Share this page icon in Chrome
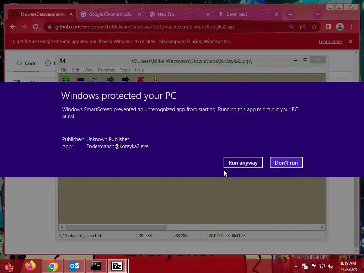 point(303,27)
